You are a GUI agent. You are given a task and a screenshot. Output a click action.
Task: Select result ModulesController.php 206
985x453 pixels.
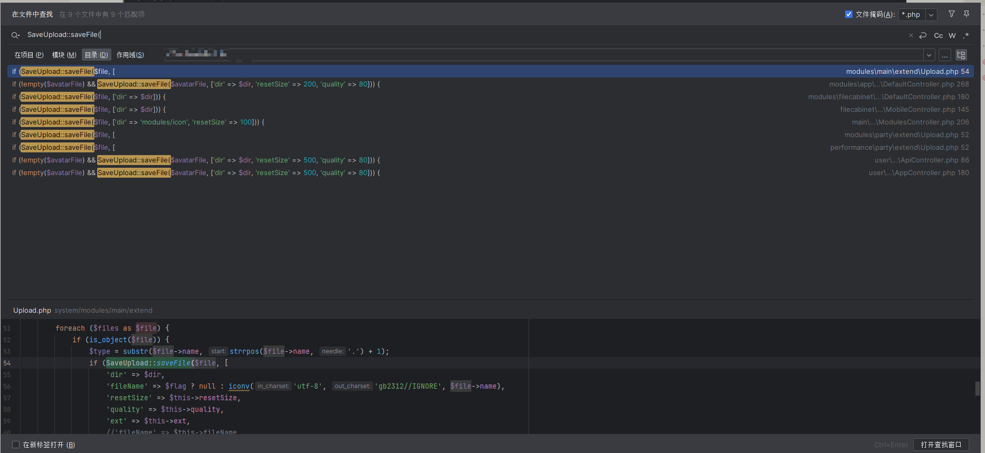(490, 122)
